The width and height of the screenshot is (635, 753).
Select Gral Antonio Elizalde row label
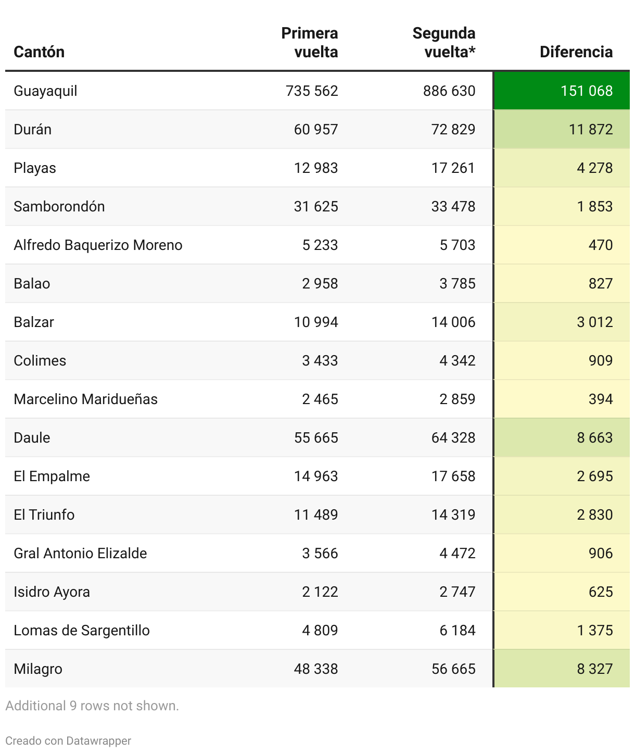point(80,553)
